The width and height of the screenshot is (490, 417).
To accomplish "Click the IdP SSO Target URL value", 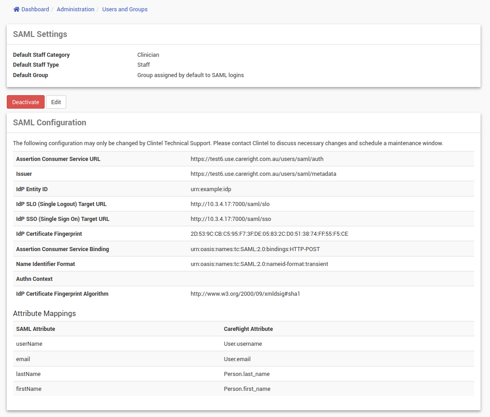I will click(x=231, y=219).
